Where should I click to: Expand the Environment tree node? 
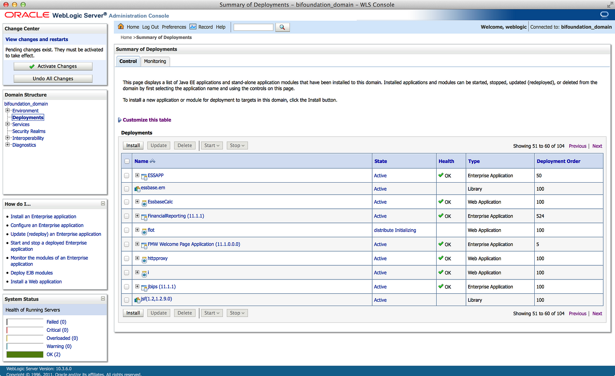(x=7, y=110)
